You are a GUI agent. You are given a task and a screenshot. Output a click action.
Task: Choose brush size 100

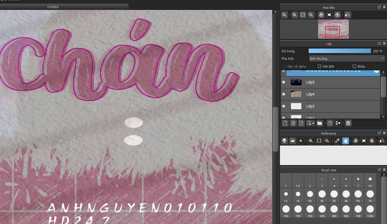[x=286, y=211]
